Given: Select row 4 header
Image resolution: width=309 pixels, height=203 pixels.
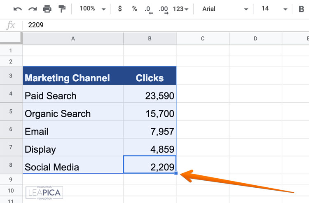Looking at the screenshot, I should tap(11, 94).
